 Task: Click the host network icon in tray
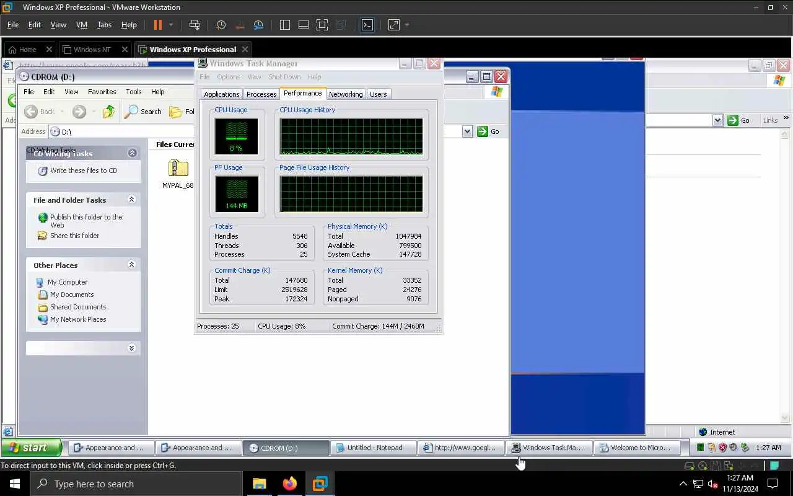[x=698, y=484]
